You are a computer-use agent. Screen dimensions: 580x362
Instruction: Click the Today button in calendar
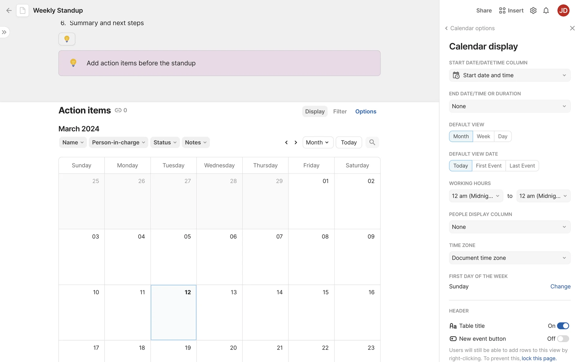point(349,142)
